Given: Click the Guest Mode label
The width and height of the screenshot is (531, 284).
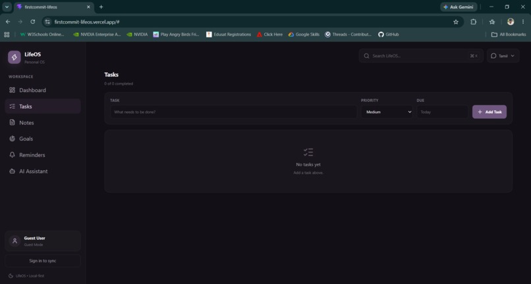Looking at the screenshot, I should [34, 245].
